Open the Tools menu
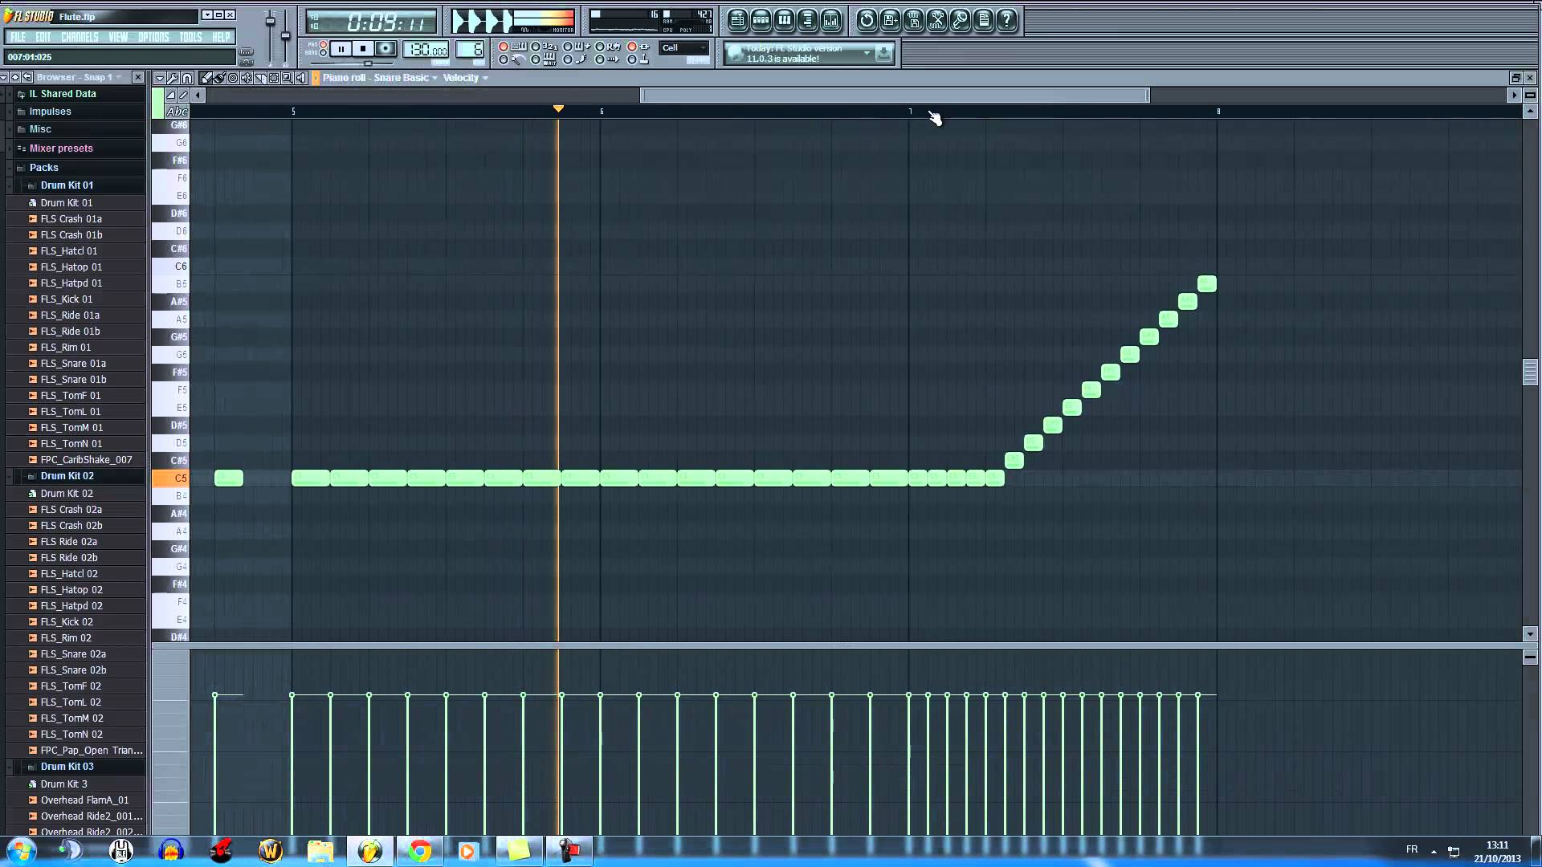This screenshot has height=867, width=1542. pyautogui.click(x=190, y=37)
